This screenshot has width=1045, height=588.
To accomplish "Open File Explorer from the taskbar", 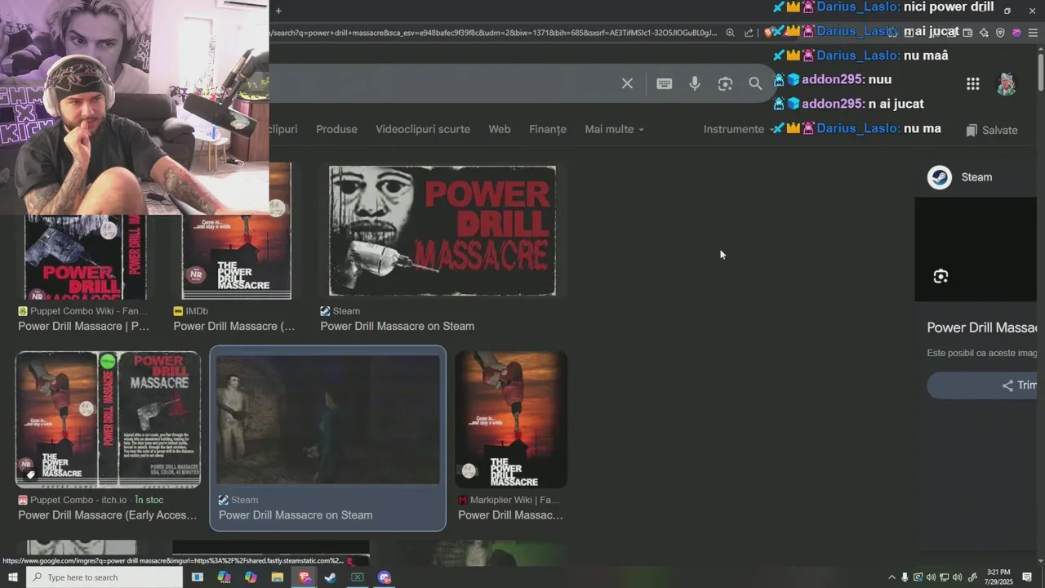I will pyautogui.click(x=278, y=577).
